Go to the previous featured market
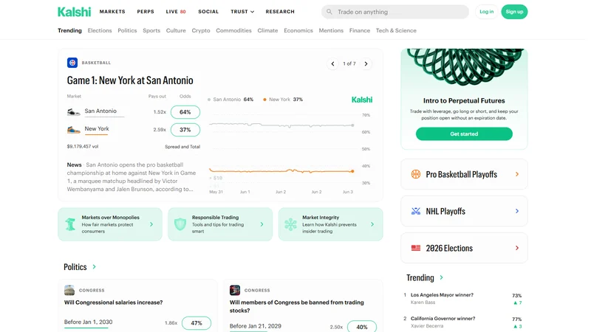The image size is (591, 332). coord(332,63)
